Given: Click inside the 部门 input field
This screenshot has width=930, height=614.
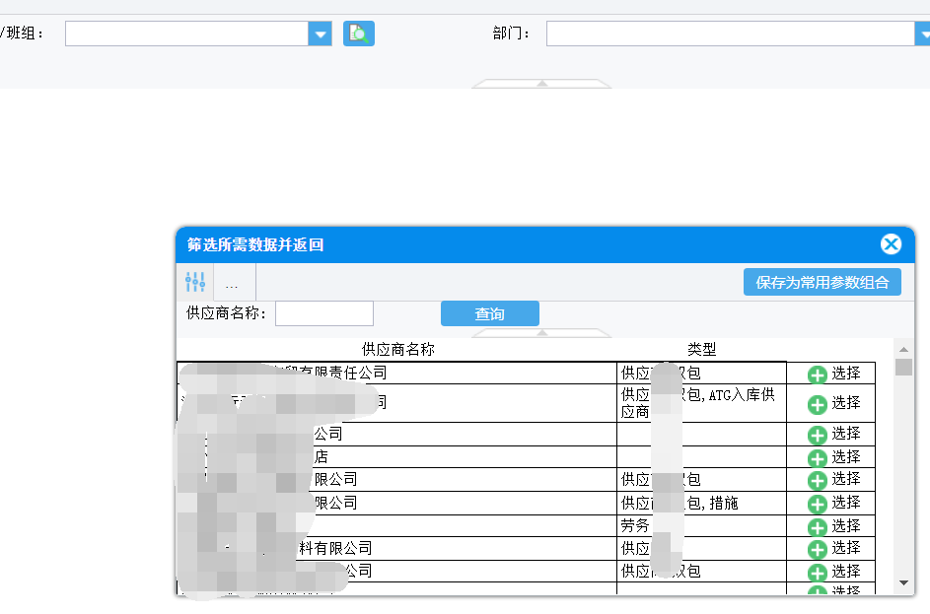Looking at the screenshot, I should [x=730, y=34].
